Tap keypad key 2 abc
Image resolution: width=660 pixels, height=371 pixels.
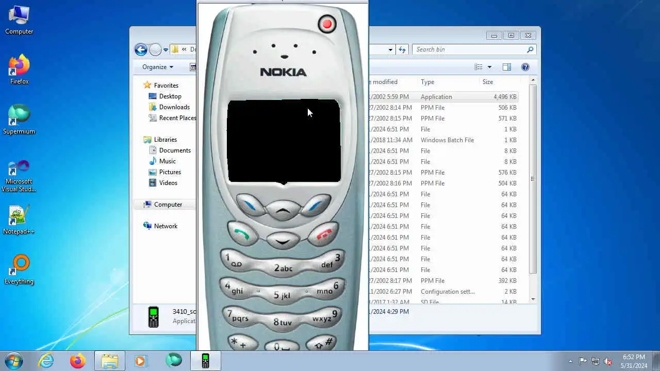[x=283, y=268]
